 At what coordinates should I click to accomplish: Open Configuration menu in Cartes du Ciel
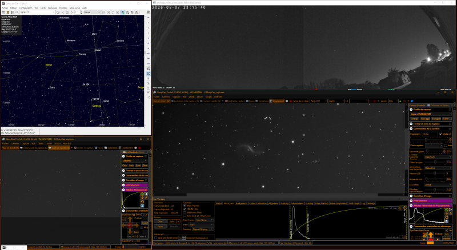(26, 8)
